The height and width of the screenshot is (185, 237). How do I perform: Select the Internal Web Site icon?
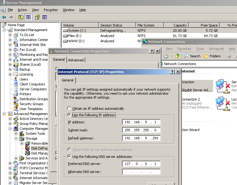click(16, 45)
